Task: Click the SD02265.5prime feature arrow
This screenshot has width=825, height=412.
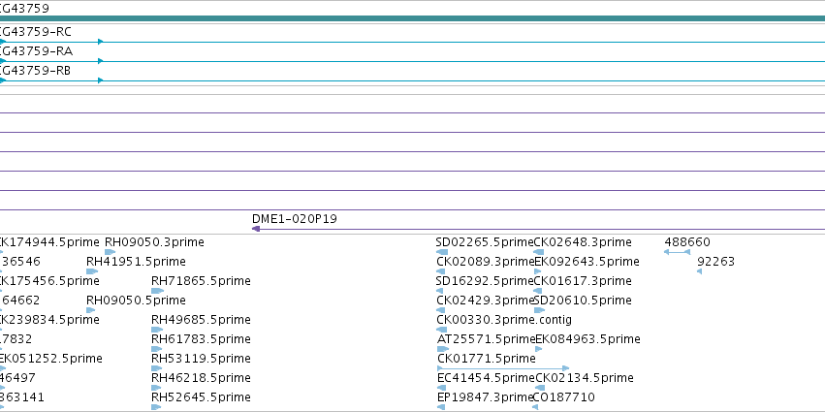Action: pyautogui.click(x=442, y=252)
